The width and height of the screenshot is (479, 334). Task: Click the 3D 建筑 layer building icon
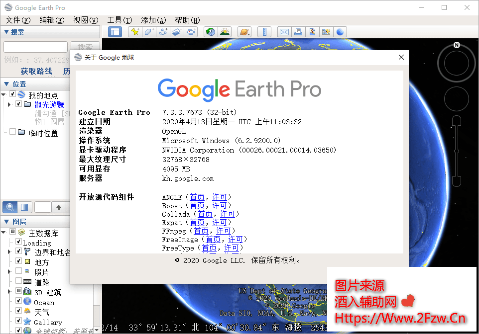27,291
